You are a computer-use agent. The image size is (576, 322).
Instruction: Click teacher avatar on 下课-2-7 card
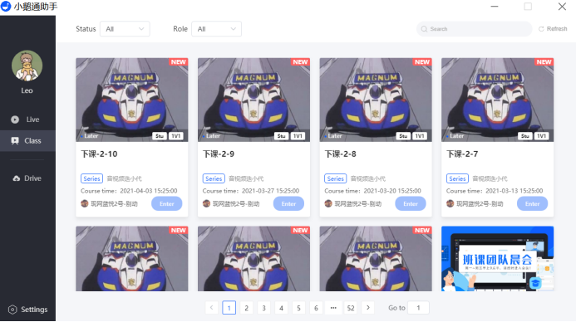click(x=450, y=203)
